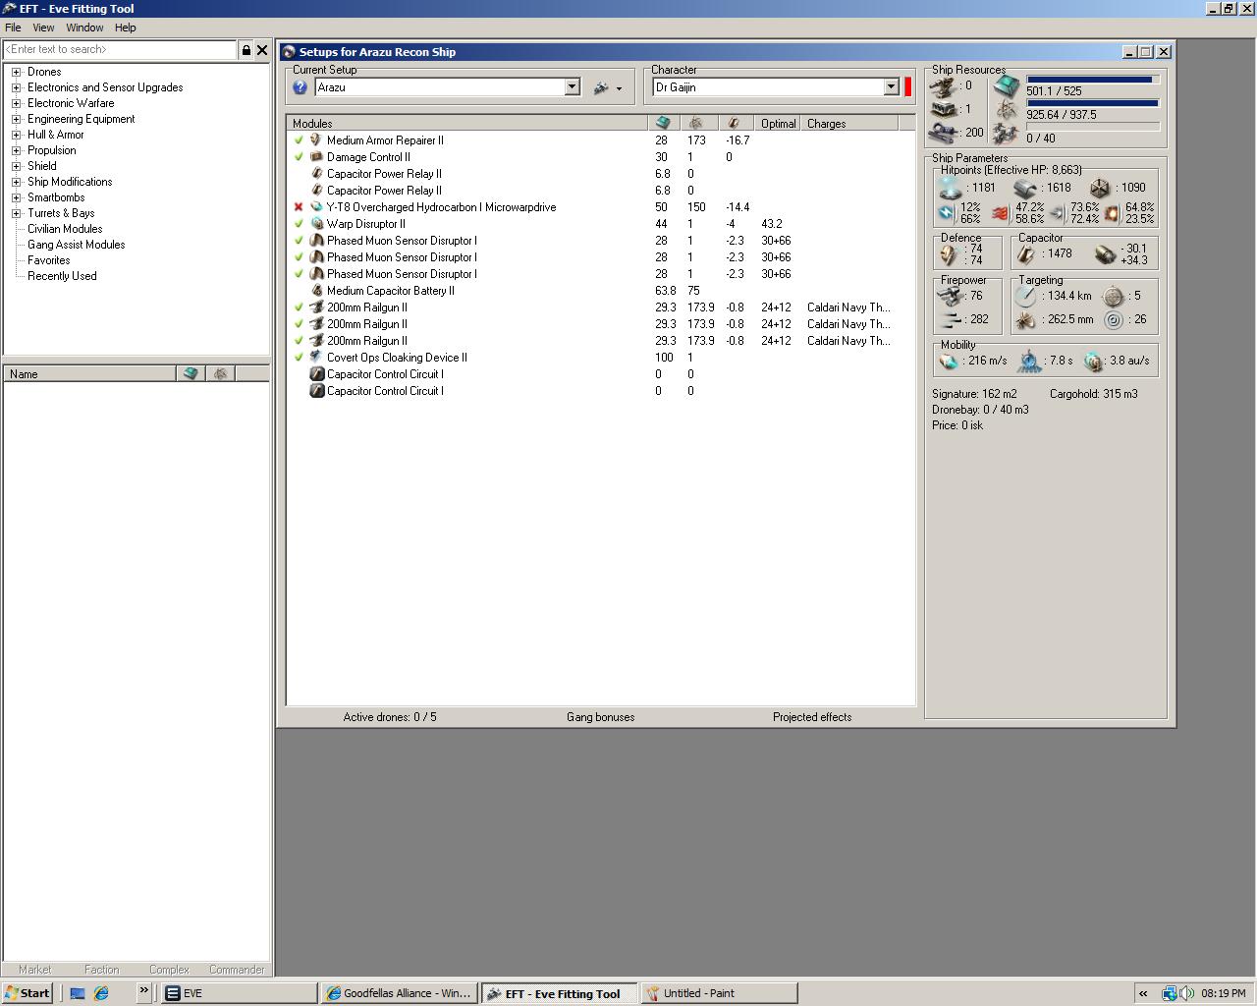Expand the Drones category
Viewport: 1257px width, 1006px height.
(16, 72)
